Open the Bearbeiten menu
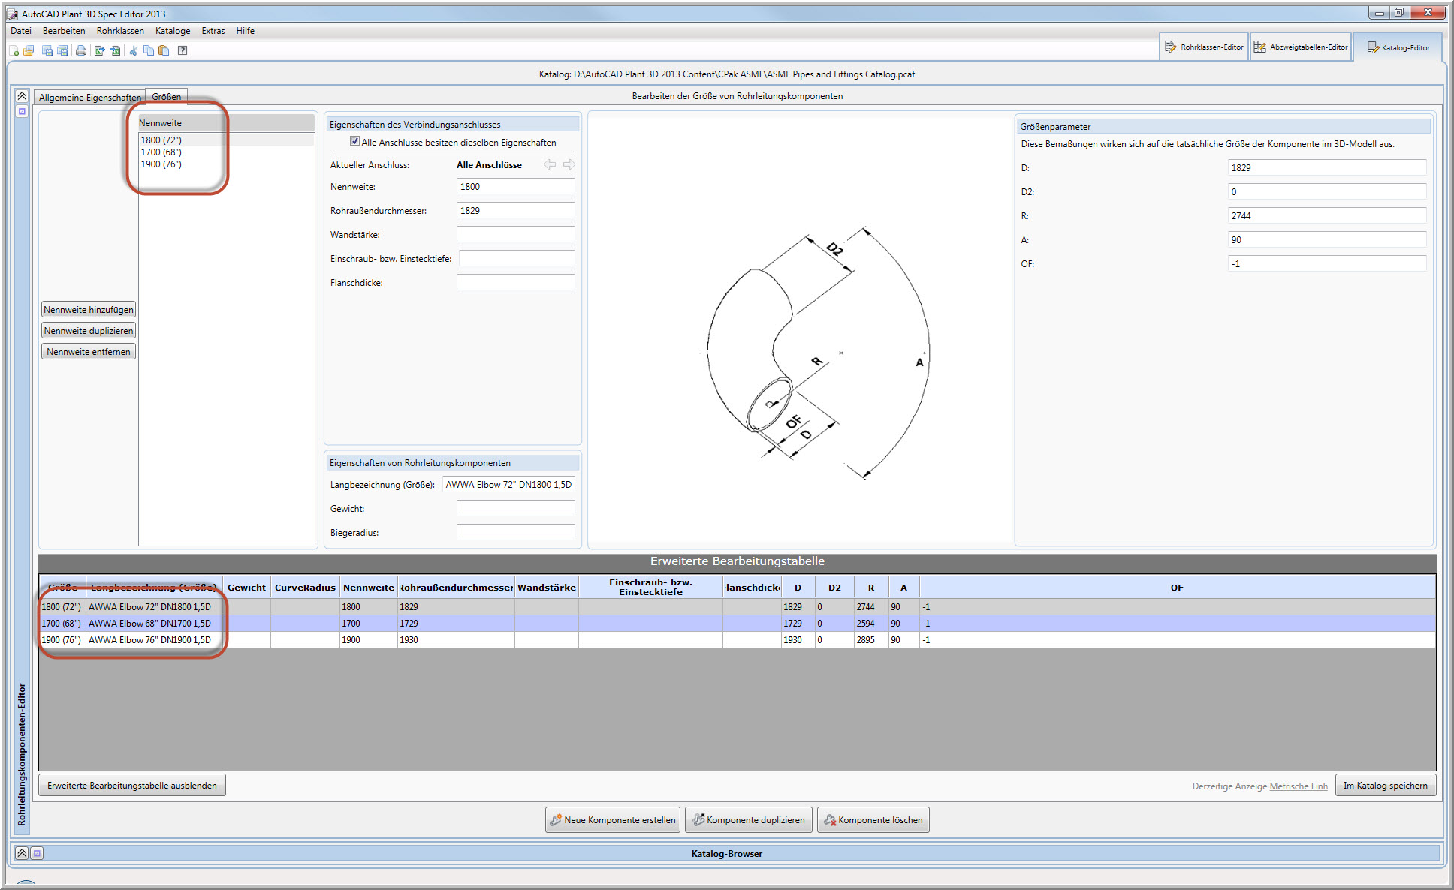1454x890 pixels. coord(64,31)
